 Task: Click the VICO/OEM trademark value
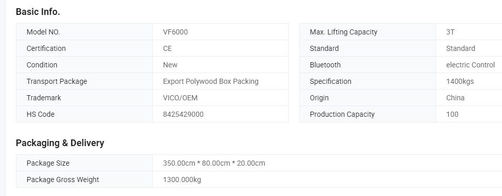pyautogui.click(x=180, y=98)
